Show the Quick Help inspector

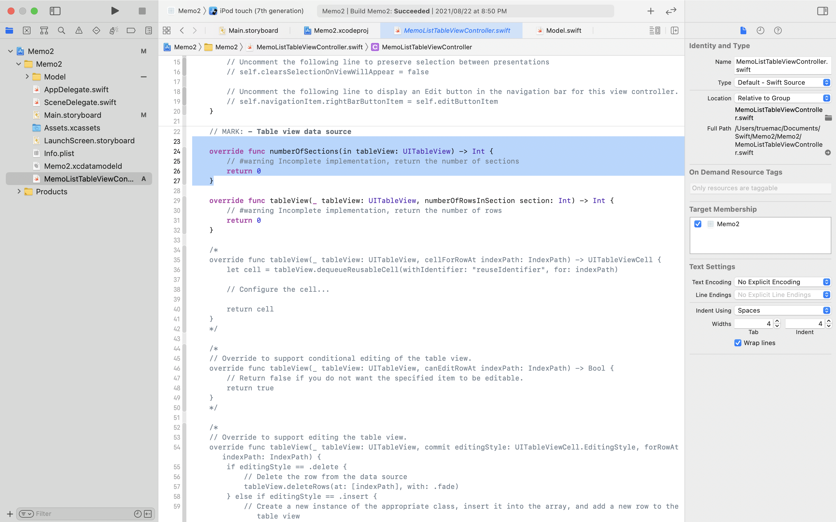click(778, 30)
